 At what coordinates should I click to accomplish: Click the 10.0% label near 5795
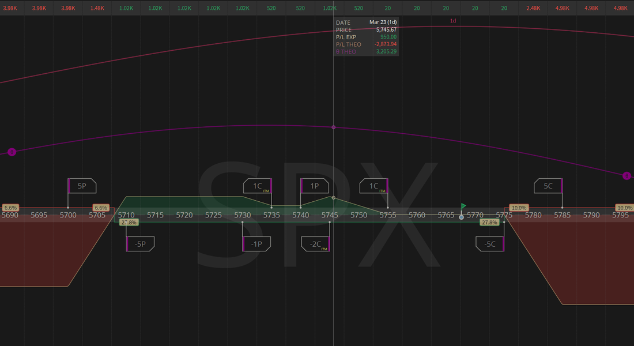tap(625, 208)
